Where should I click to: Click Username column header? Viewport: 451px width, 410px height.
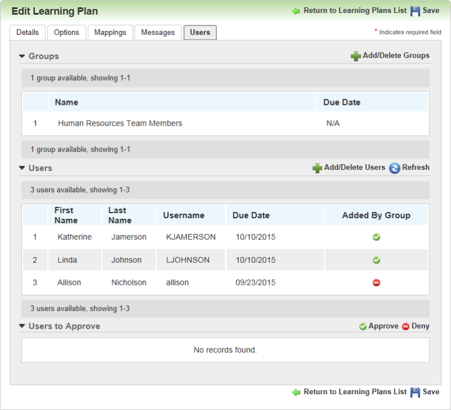coord(191,215)
